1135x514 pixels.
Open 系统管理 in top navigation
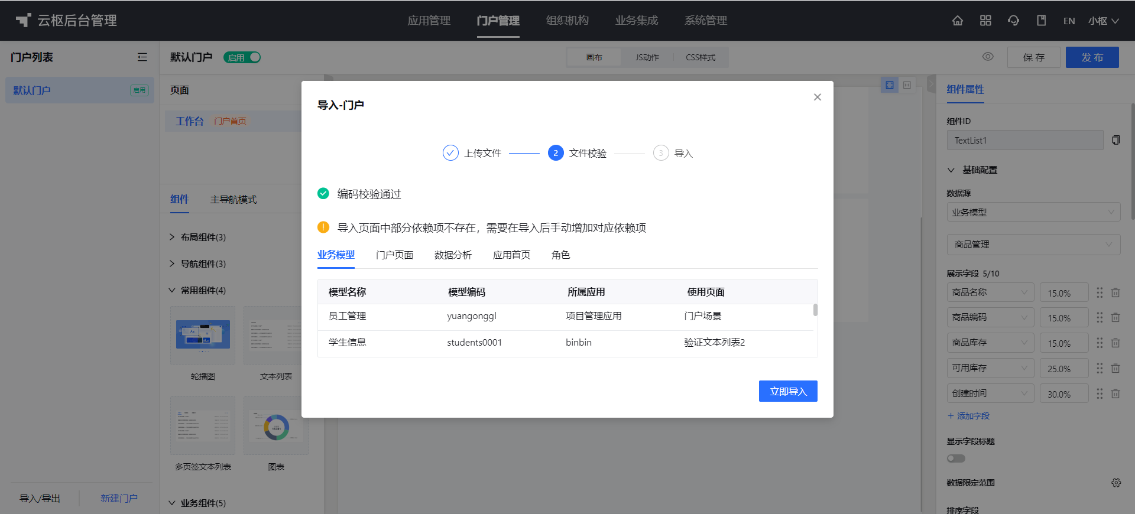click(706, 21)
